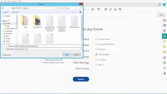Screen dimensions: 167x94
Task: Open the blue account profile icon
Action: [164, 5]
